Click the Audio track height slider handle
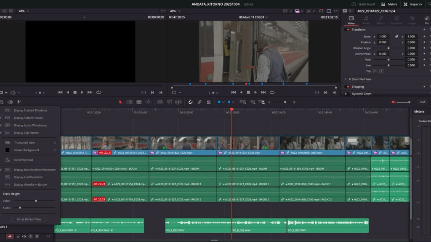Screen dimensions: 431x242 [20, 208]
